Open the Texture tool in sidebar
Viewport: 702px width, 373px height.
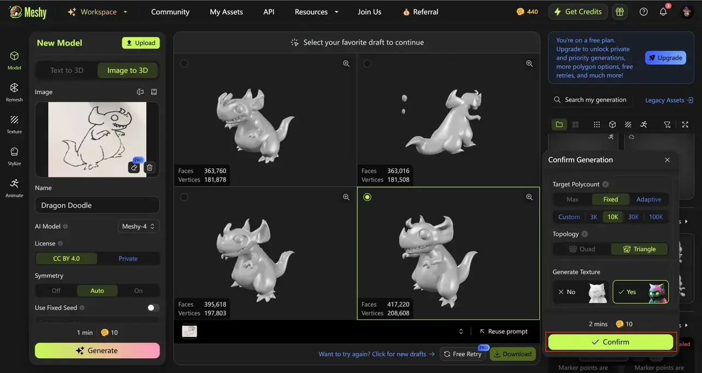pyautogui.click(x=14, y=123)
